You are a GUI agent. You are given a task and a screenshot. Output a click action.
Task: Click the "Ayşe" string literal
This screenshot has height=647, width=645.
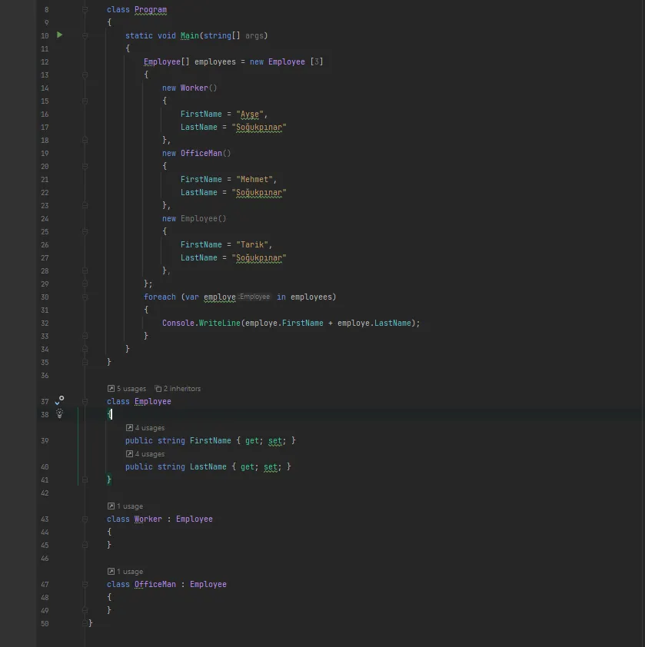click(x=250, y=114)
